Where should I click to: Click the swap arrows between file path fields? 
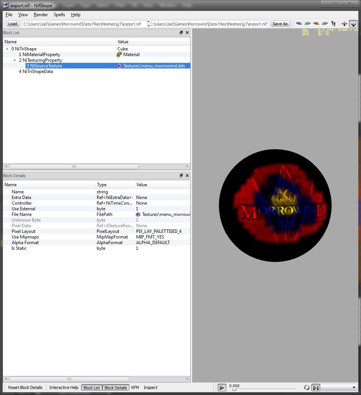pyautogui.click(x=148, y=24)
